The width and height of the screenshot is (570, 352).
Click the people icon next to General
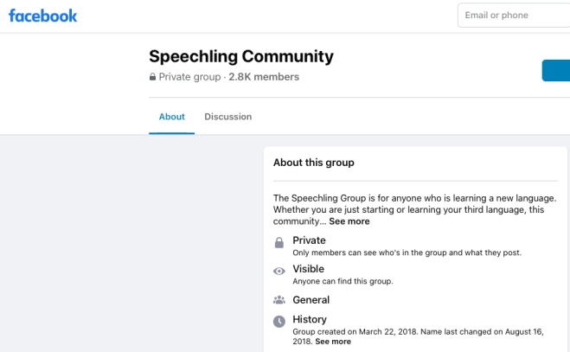click(x=279, y=300)
